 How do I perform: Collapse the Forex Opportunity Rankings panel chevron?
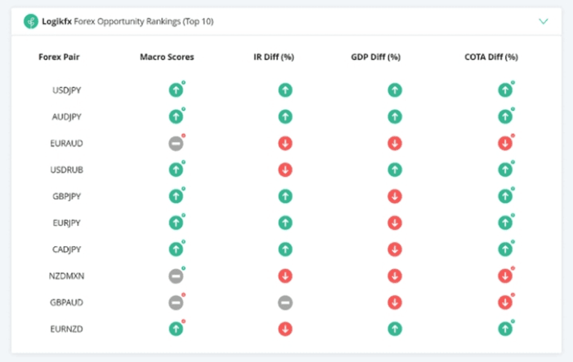point(543,21)
